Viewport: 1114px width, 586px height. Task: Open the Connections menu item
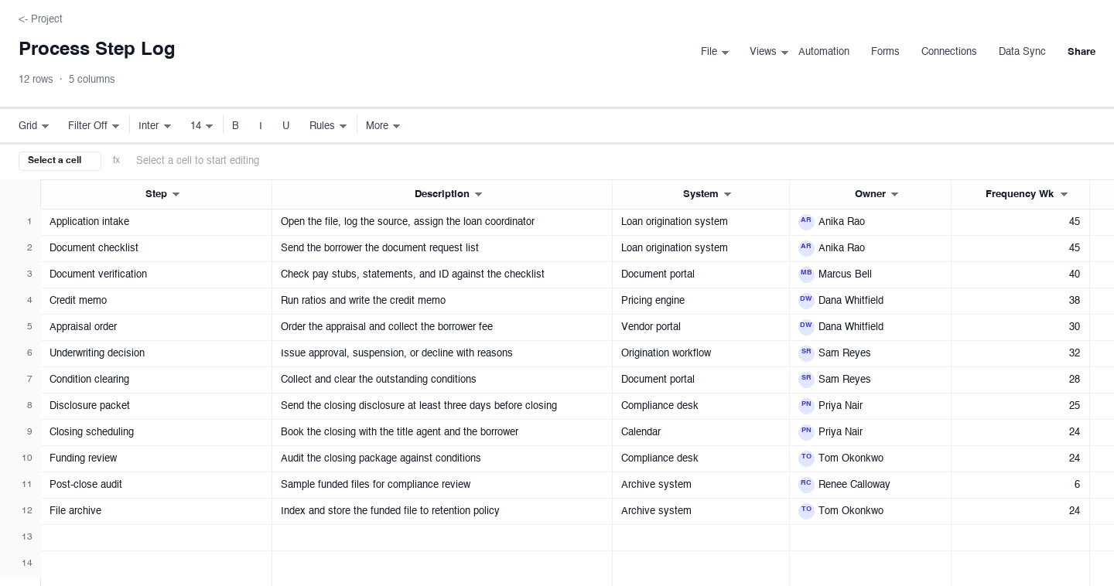tap(949, 52)
